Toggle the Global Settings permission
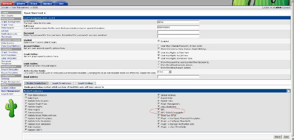 159,95
